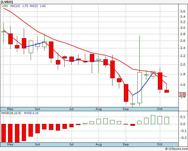Screen dimensions: 188x151
Task: Click the tallest green MACD histogram bar
Action: 153,119
